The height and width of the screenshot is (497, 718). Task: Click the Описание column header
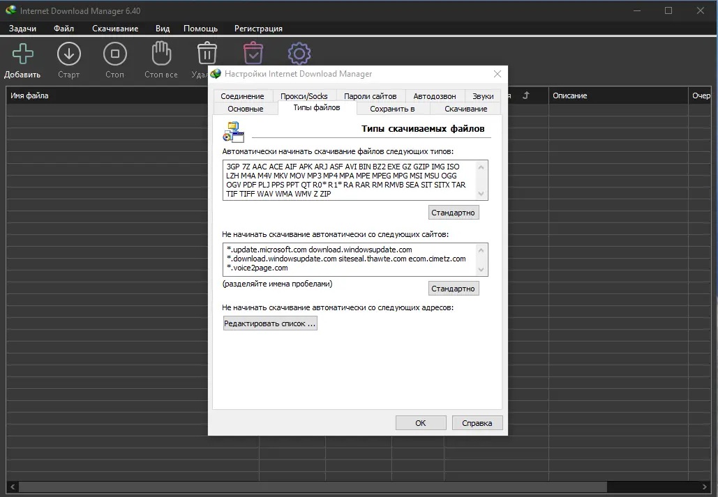click(x=618, y=95)
